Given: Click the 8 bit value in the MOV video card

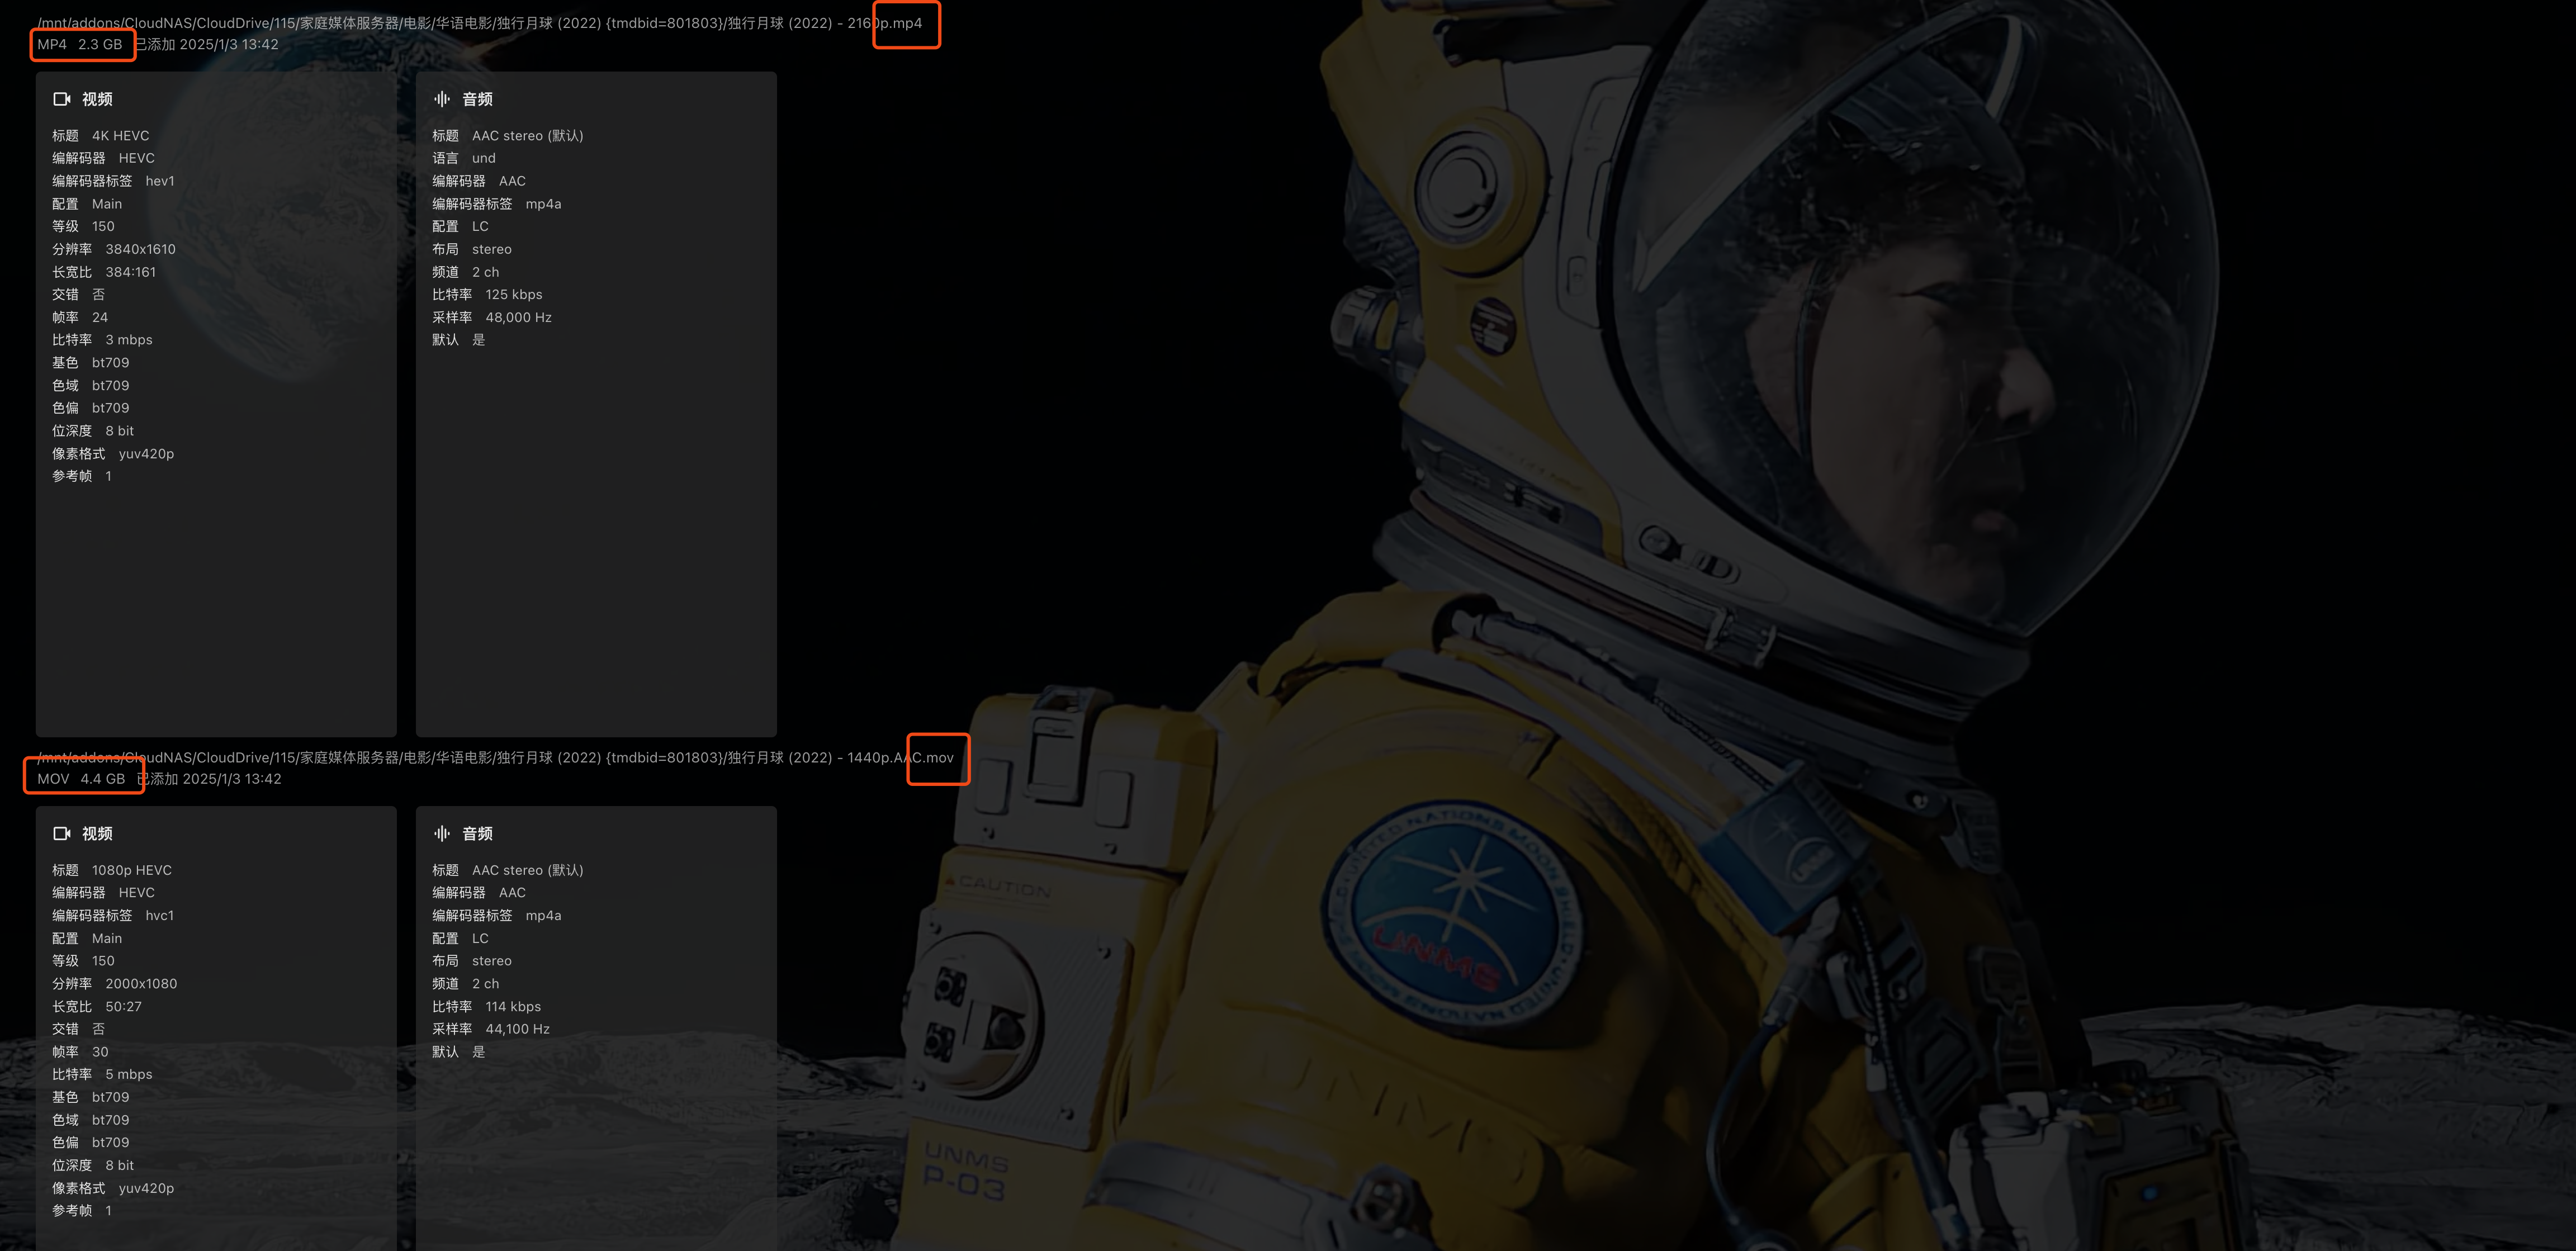Looking at the screenshot, I should click(119, 1165).
